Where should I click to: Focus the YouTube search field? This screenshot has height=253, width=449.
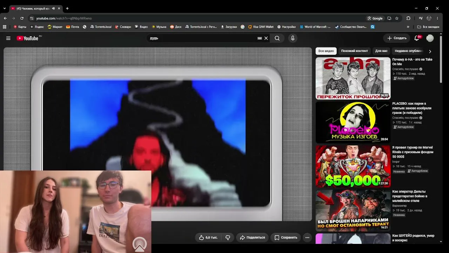click(x=203, y=38)
